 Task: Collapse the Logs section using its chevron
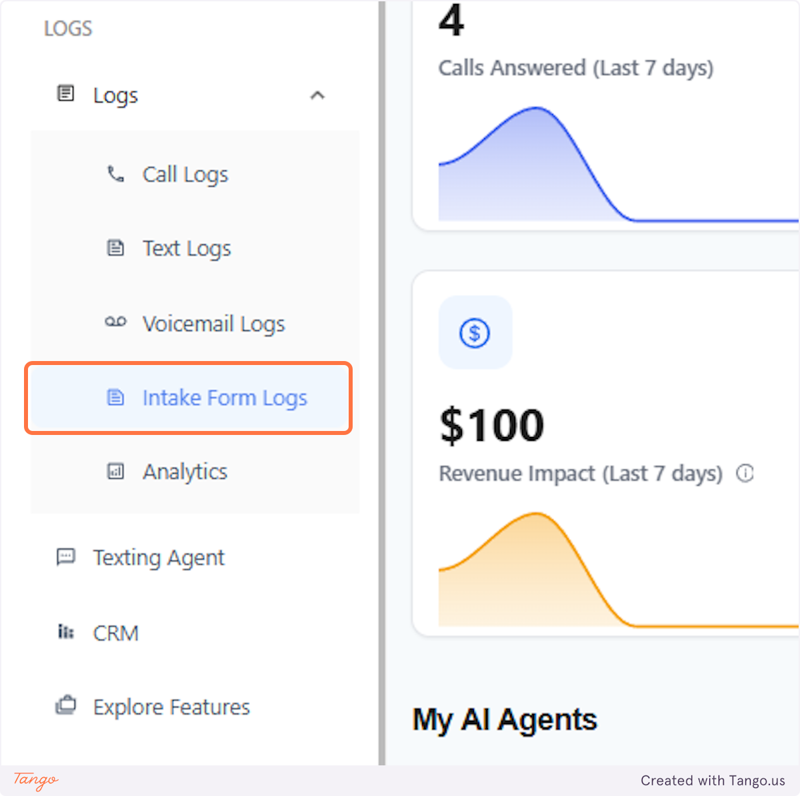click(318, 95)
